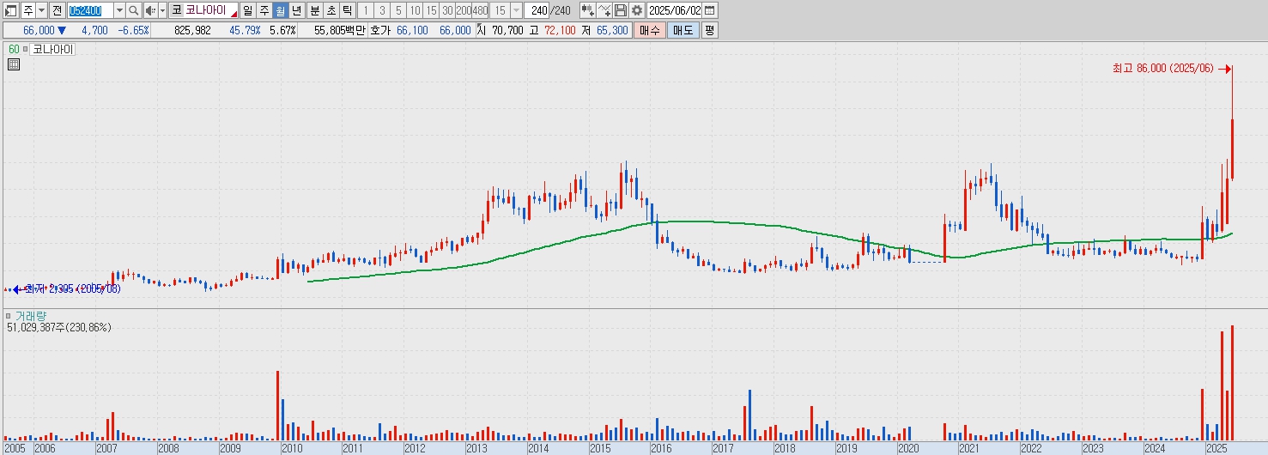
Task: Click the panel layout icon at the toolbar's start
Action: click(x=11, y=10)
